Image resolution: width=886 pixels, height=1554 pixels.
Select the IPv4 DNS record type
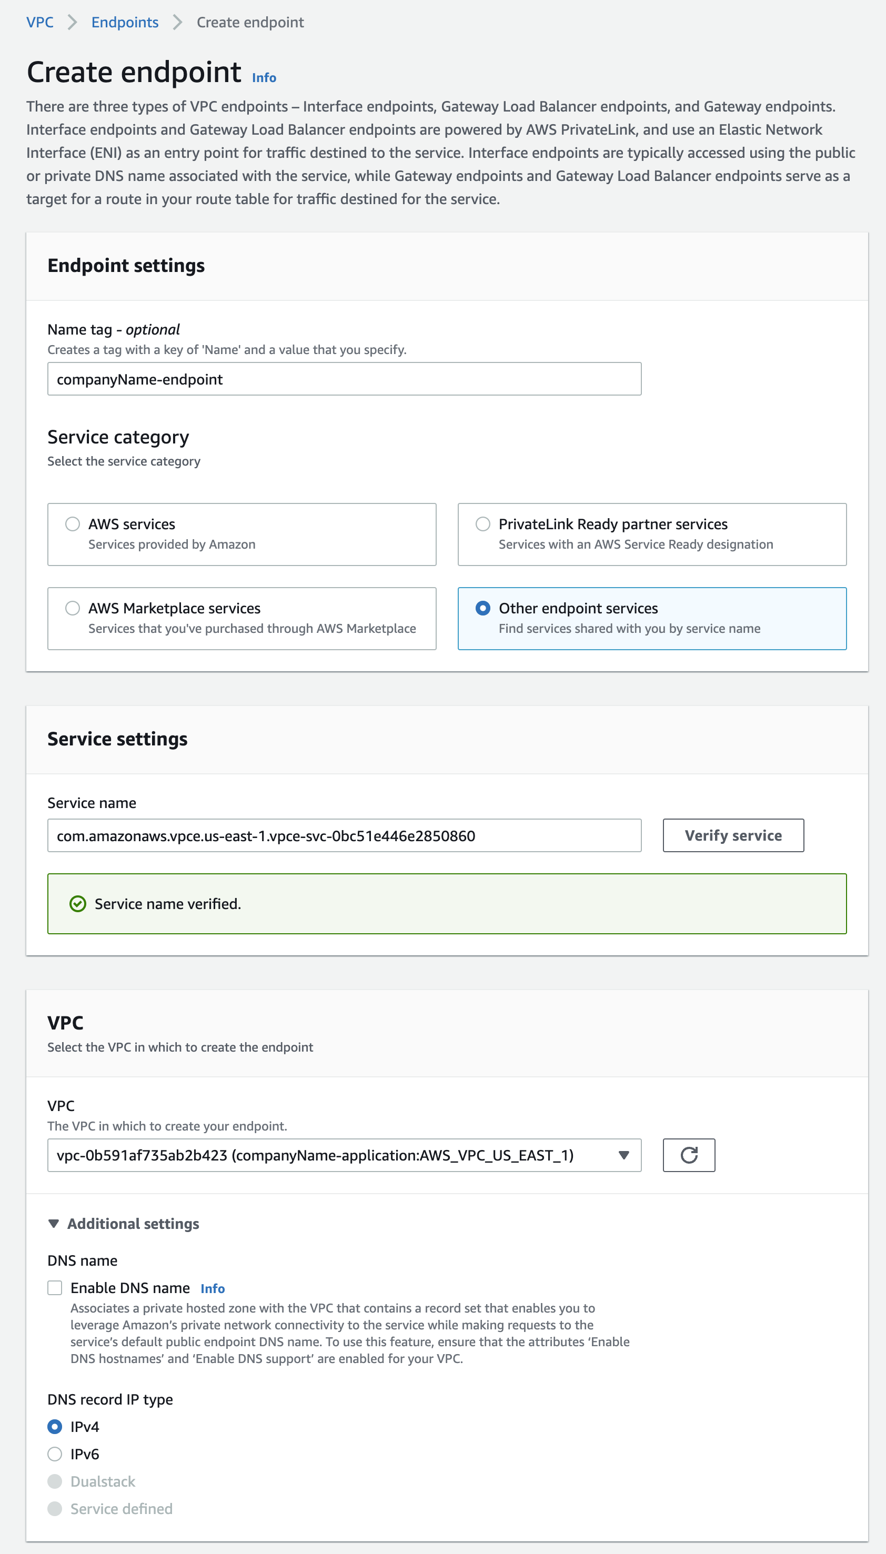(55, 1426)
